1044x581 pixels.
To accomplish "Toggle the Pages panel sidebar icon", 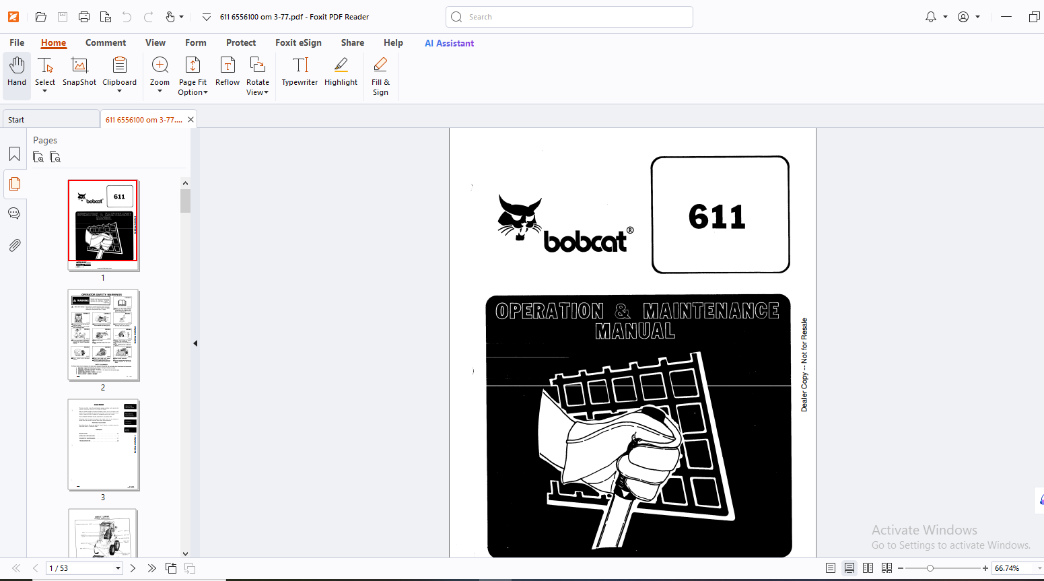I will pyautogui.click(x=14, y=184).
